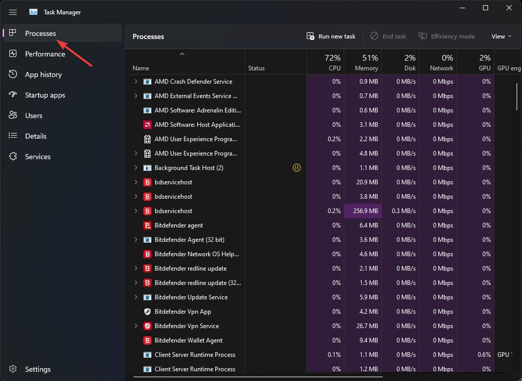Click the 0.6% GPU value
This screenshot has width=522, height=381.
point(484,355)
